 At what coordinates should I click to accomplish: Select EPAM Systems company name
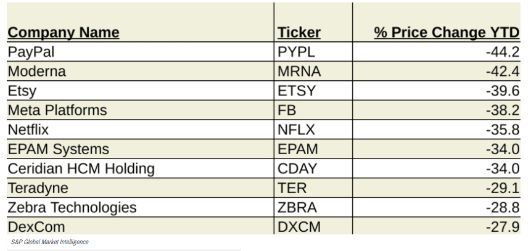pyautogui.click(x=58, y=149)
